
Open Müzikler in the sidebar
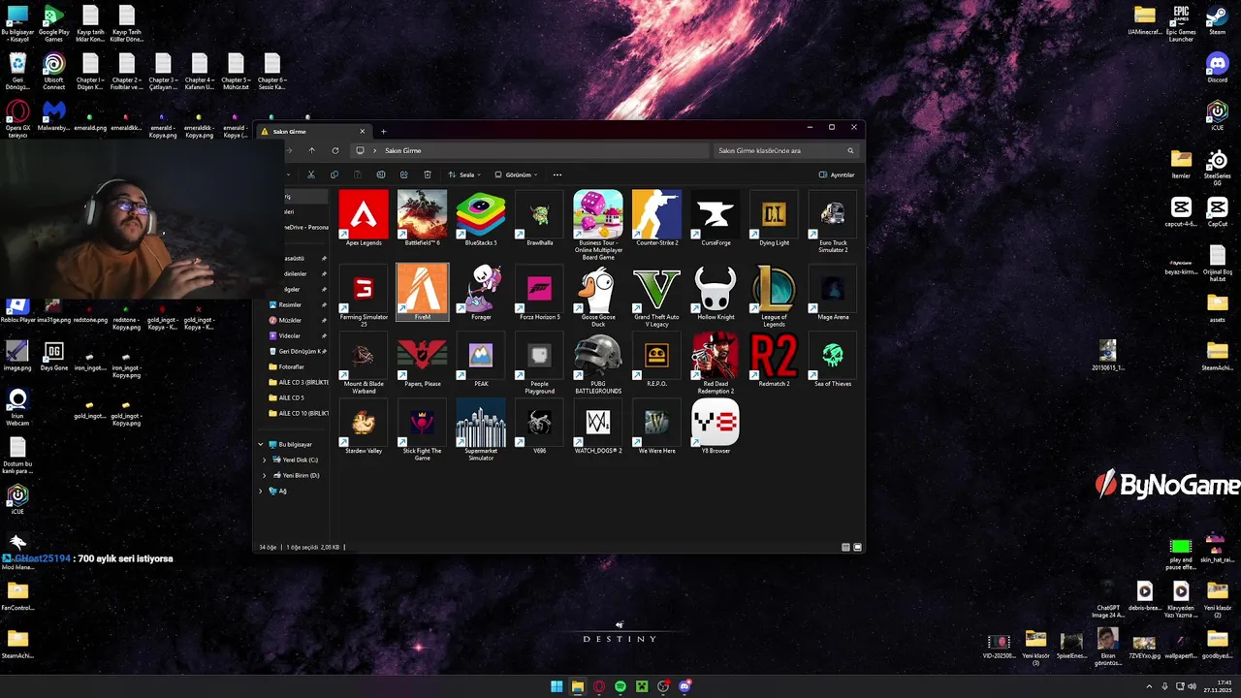point(290,320)
